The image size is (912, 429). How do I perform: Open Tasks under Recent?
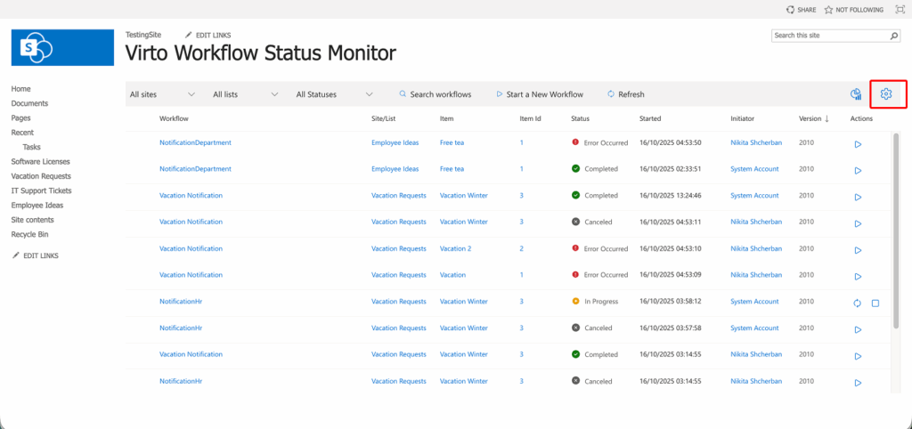point(31,147)
